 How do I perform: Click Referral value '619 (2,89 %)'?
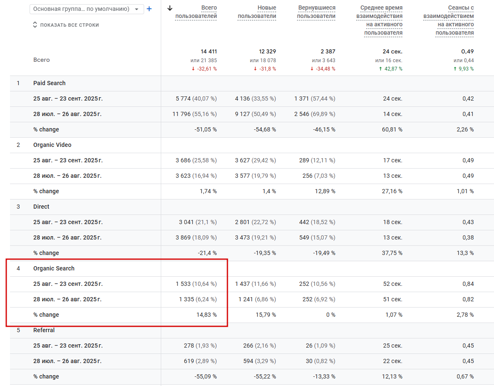pos(200,361)
